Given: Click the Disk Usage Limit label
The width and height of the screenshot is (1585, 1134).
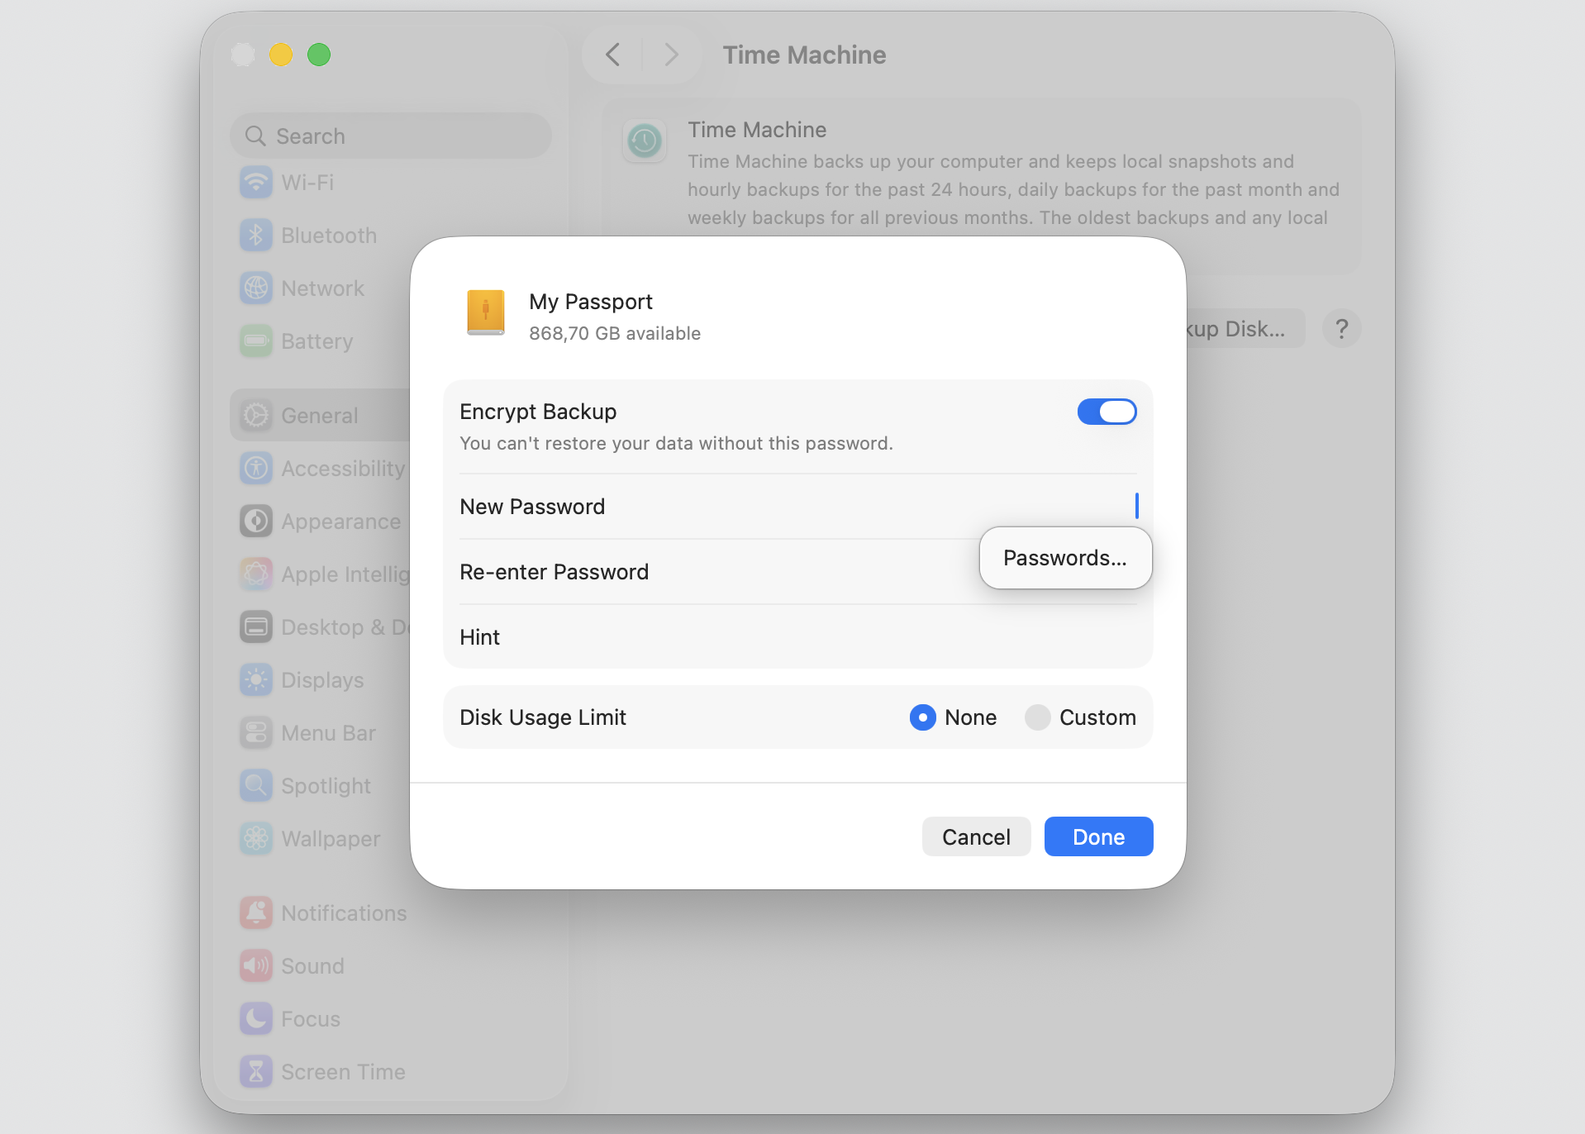Looking at the screenshot, I should [543, 717].
